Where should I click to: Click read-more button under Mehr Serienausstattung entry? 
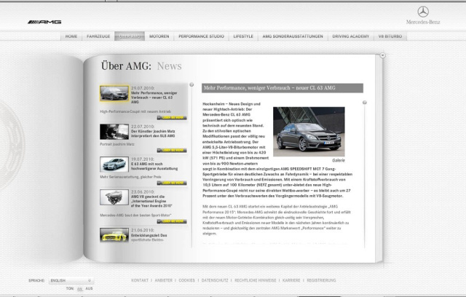pos(172,183)
